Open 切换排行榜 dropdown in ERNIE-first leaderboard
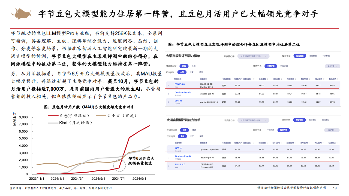 (x=253, y=56)
